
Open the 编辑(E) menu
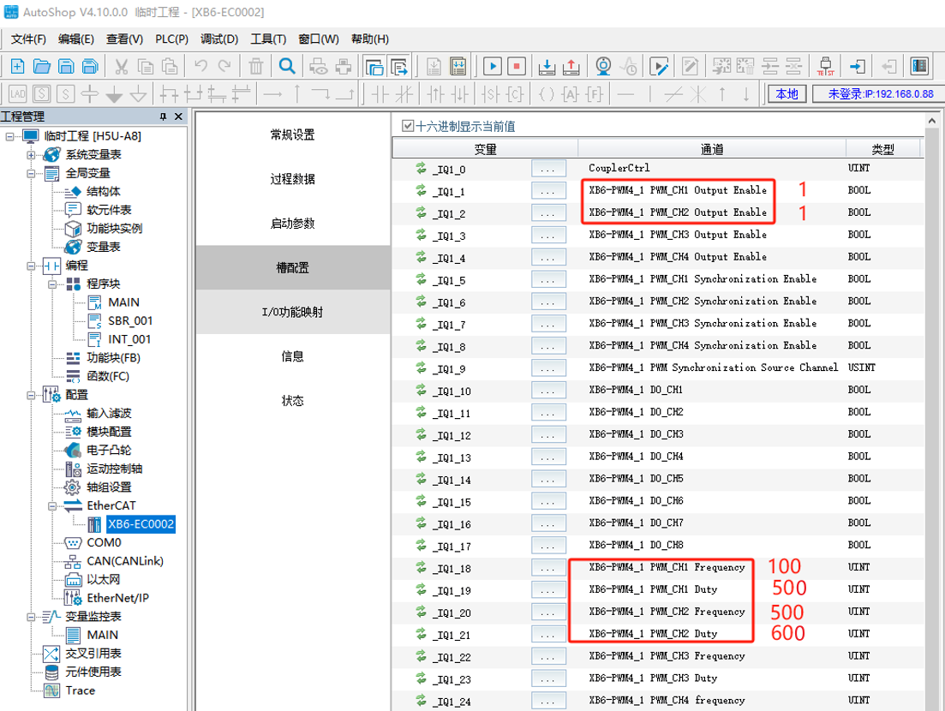coord(76,39)
